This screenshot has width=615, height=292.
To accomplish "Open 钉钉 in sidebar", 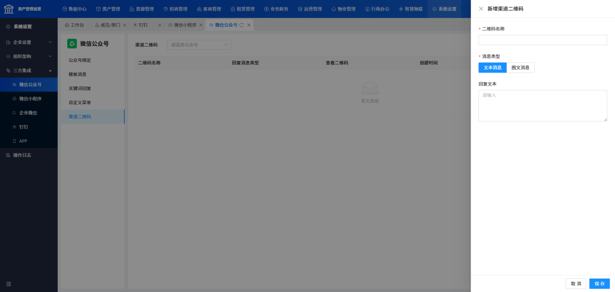I will (29, 127).
